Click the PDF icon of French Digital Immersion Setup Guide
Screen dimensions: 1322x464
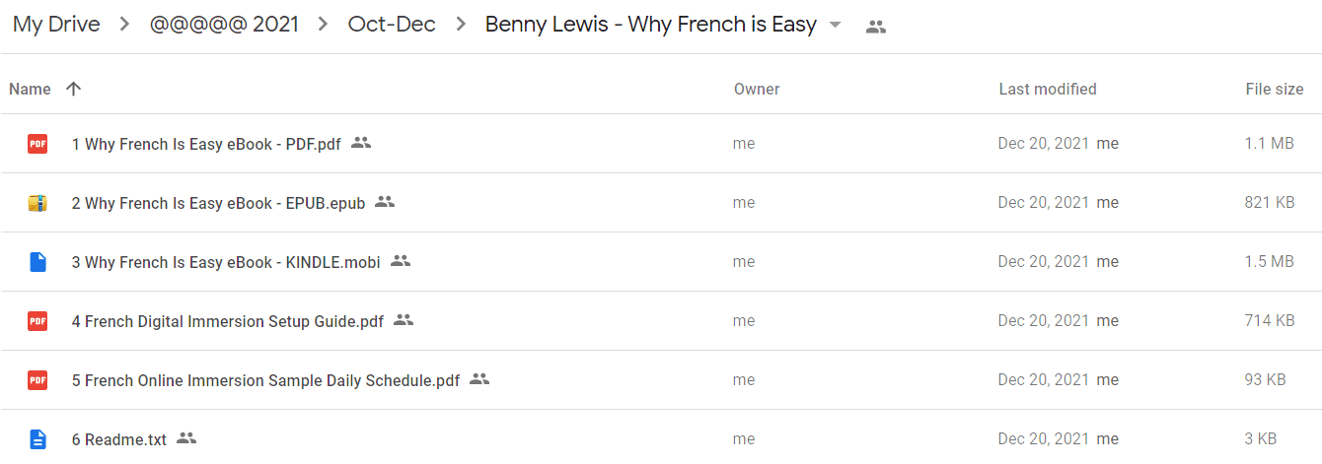point(37,321)
